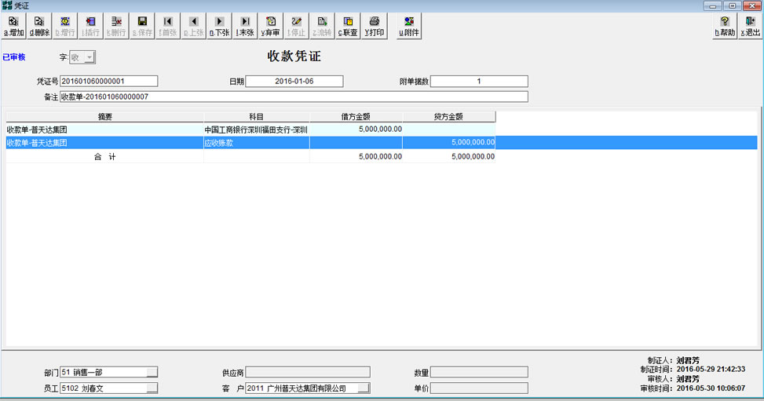The image size is (764, 401).
Task: Click the 借方金额 column header
Action: click(x=356, y=116)
